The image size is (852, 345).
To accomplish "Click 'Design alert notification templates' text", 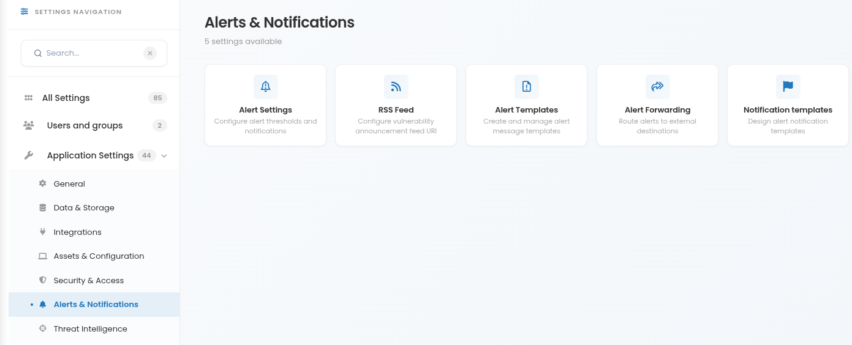I will click(x=788, y=126).
